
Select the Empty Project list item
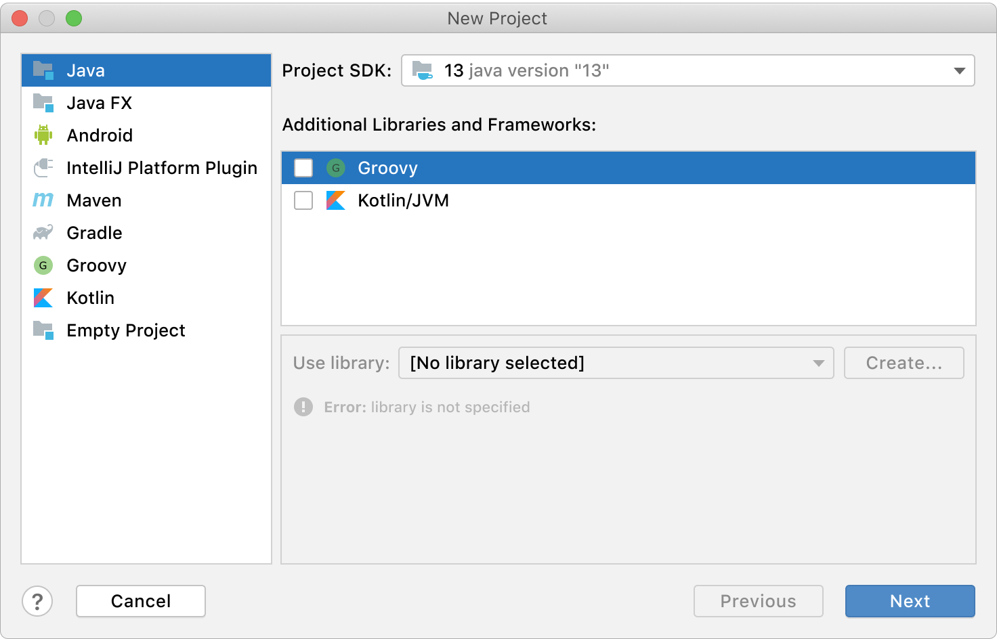[x=126, y=330]
